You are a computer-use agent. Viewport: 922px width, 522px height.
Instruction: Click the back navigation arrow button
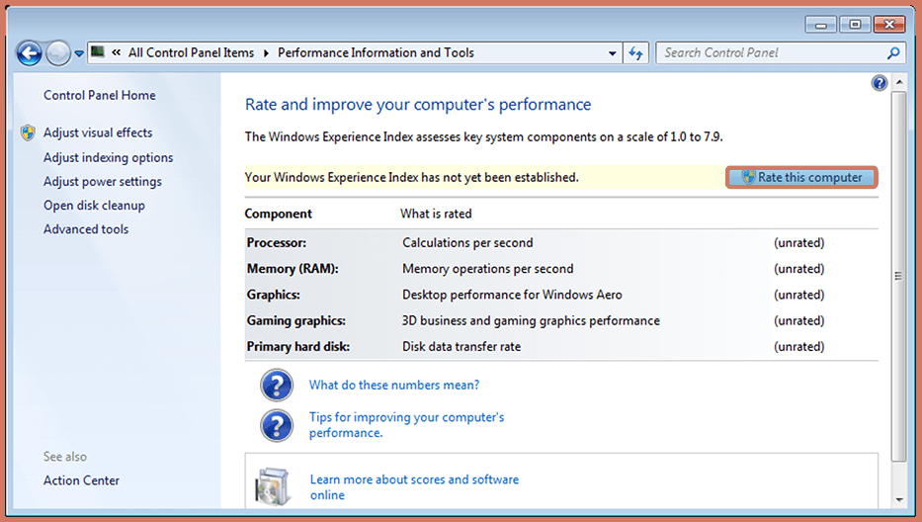click(29, 53)
